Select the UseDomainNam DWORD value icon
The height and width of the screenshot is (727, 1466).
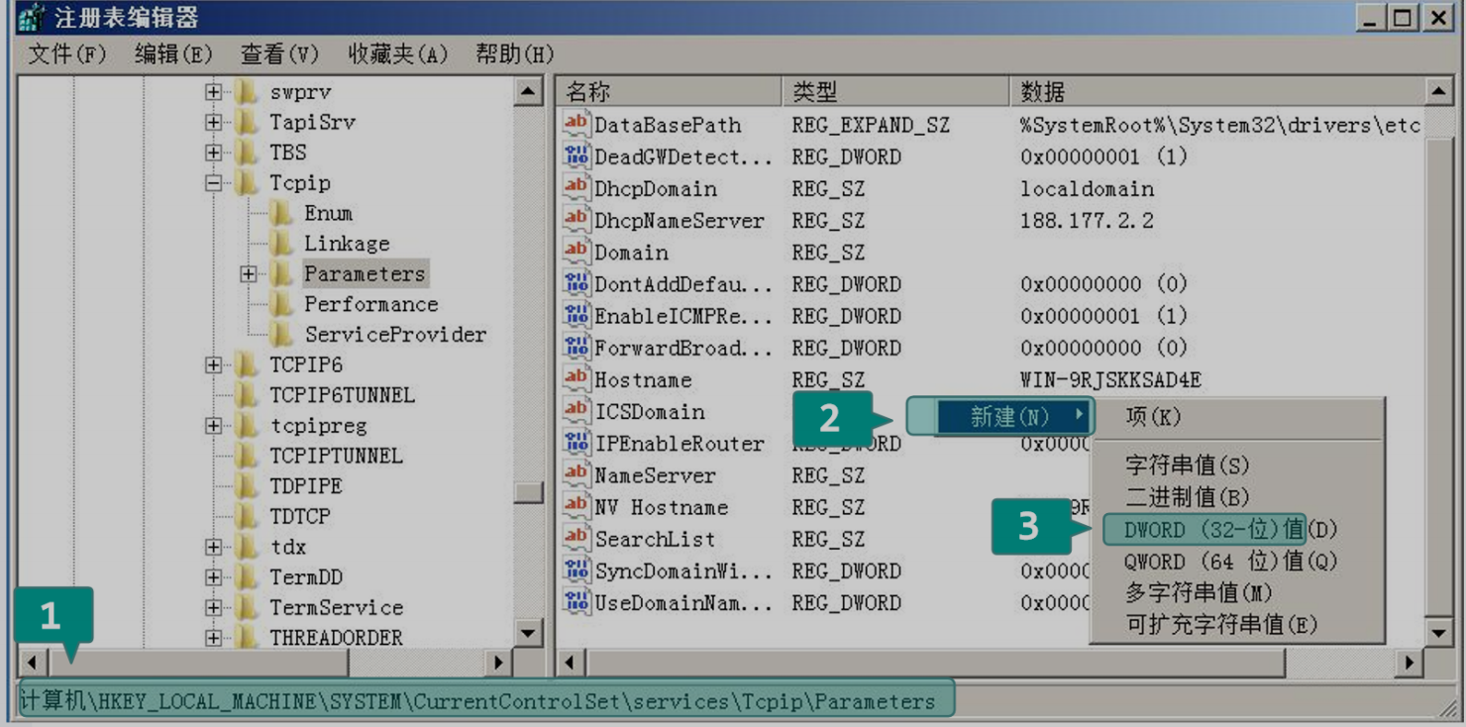click(576, 602)
